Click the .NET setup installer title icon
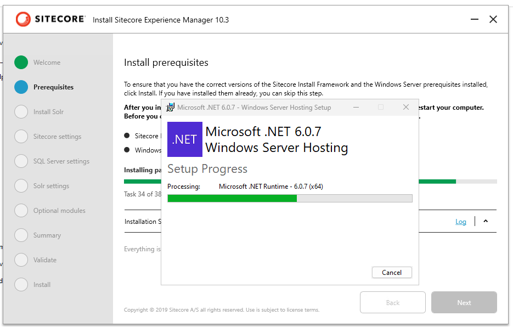513x327 pixels. (x=171, y=107)
